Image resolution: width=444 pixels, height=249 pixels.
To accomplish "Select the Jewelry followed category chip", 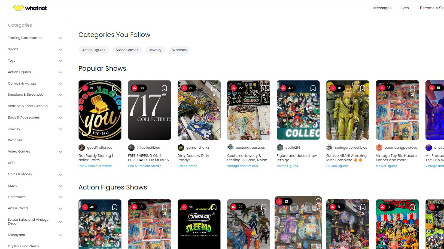I will (x=155, y=50).
